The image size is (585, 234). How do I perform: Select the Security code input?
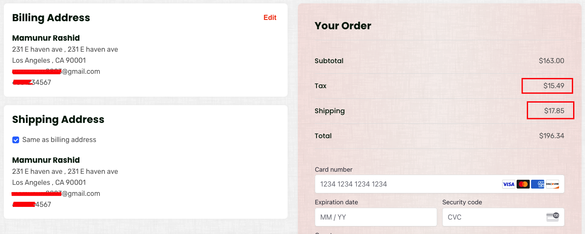click(x=493, y=217)
